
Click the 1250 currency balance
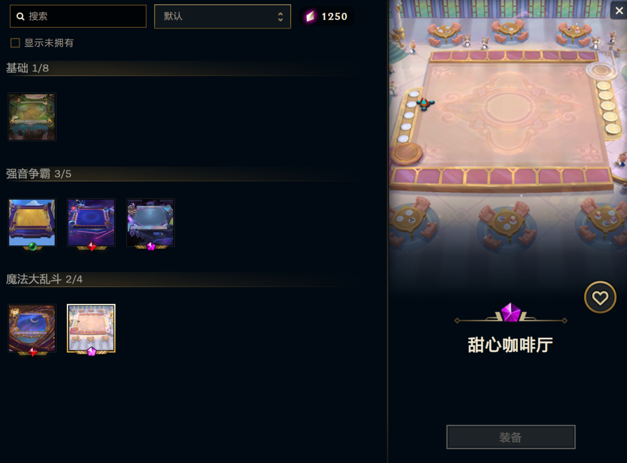tap(334, 16)
